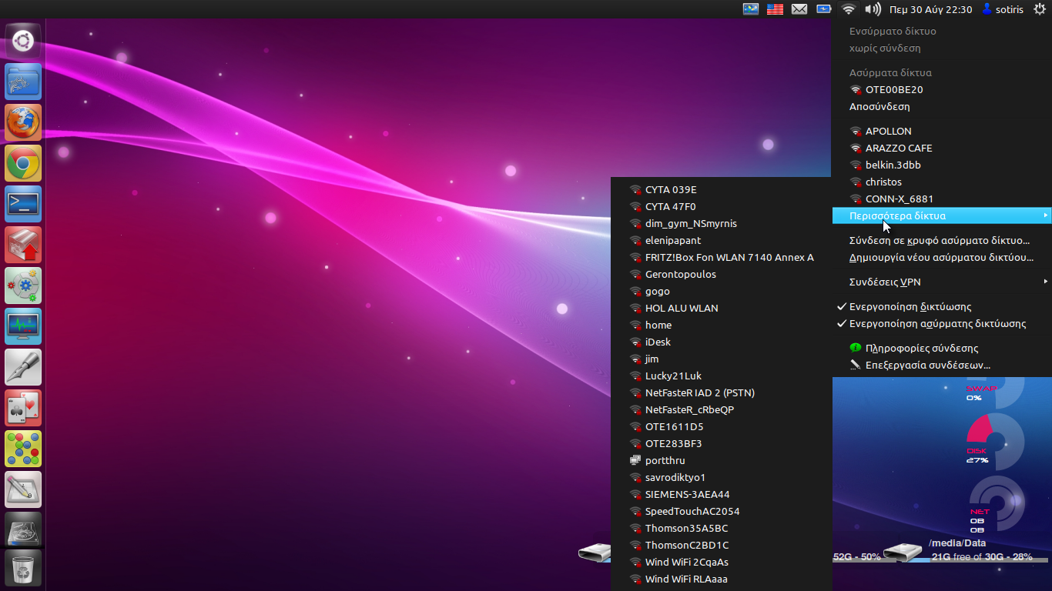Open the Terminal launcher icon

[x=23, y=204]
